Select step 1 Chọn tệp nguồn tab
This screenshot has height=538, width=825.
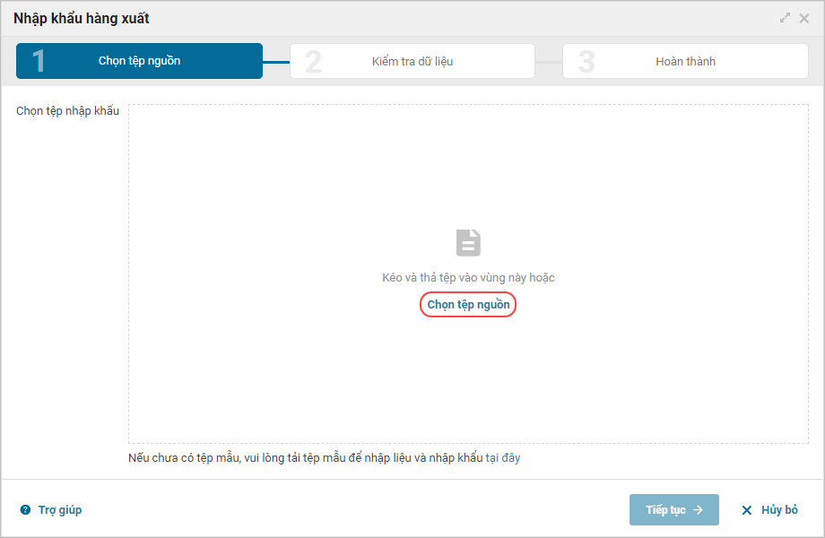tap(139, 61)
